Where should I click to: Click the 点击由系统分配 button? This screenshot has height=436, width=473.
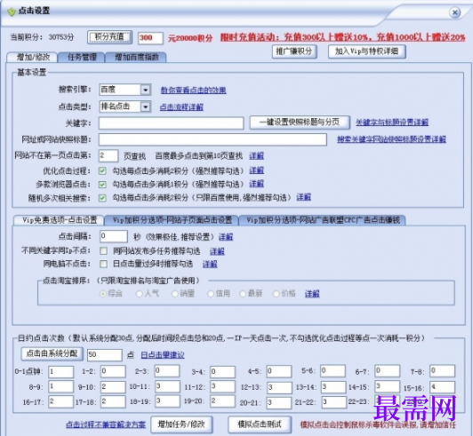point(52,353)
